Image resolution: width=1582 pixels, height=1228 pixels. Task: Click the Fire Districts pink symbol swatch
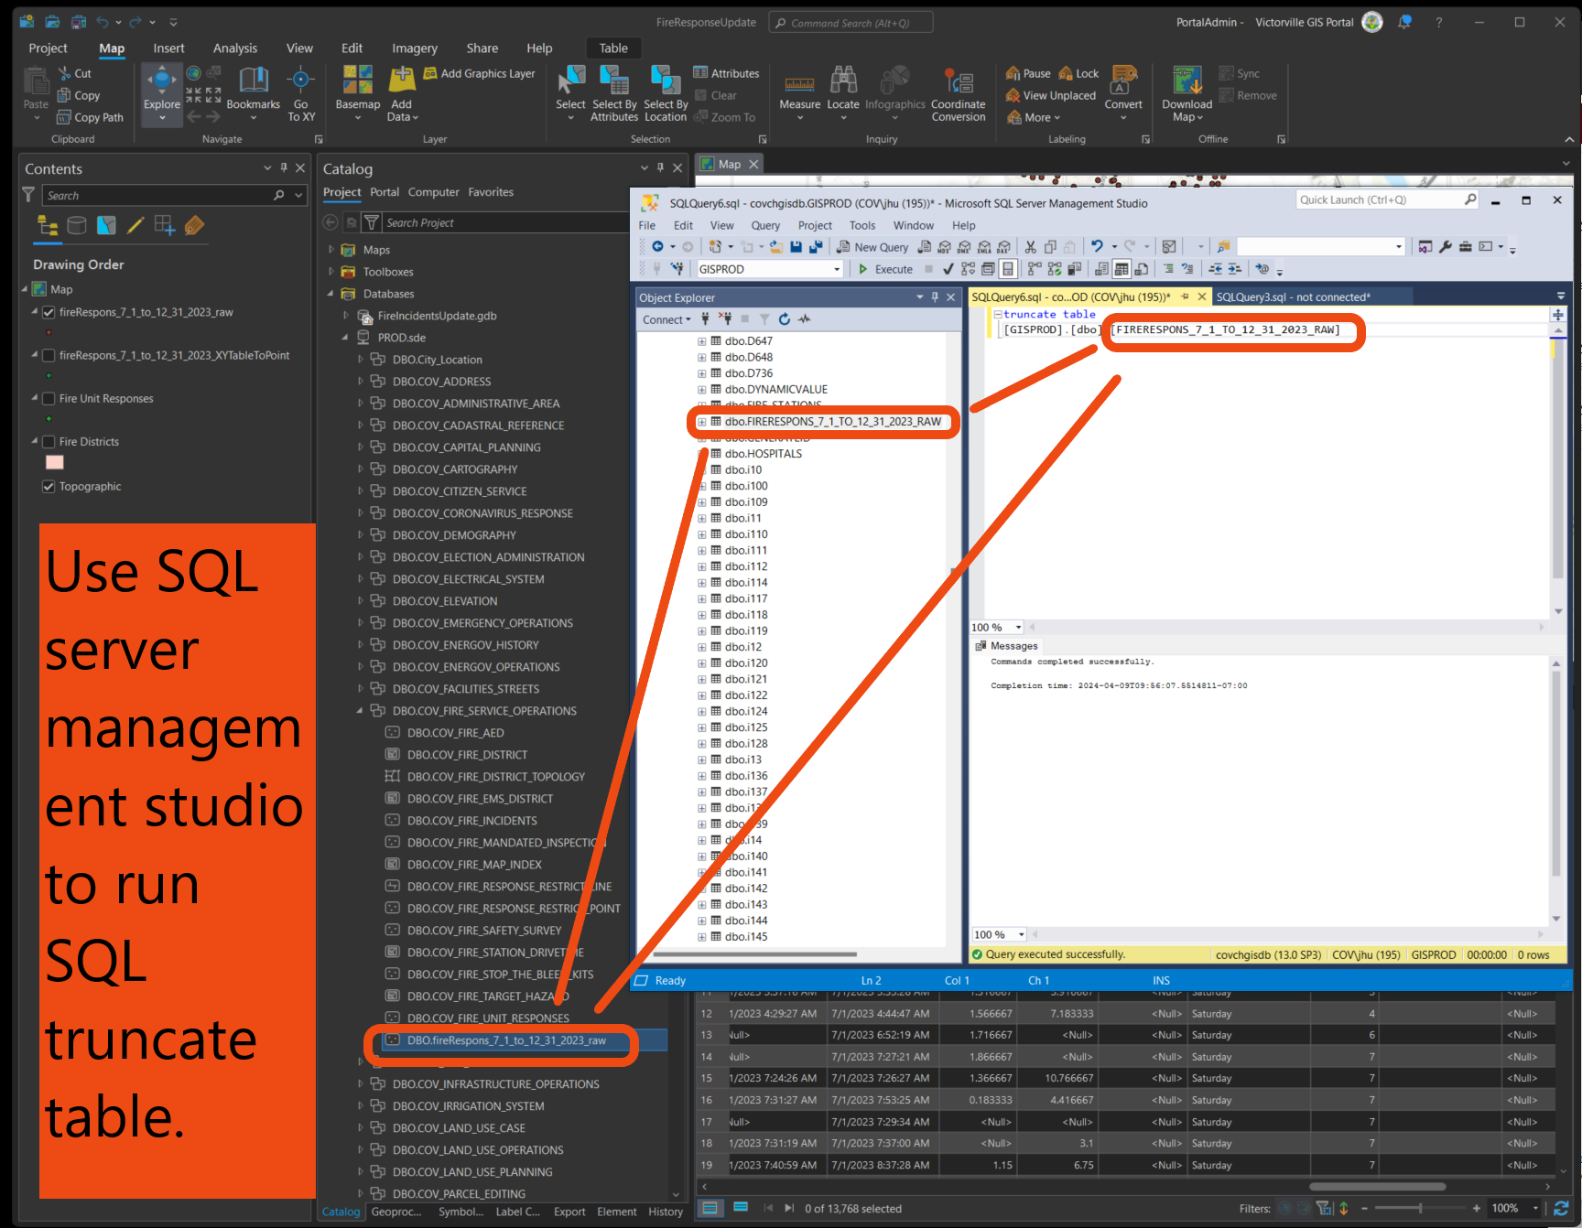coord(55,462)
